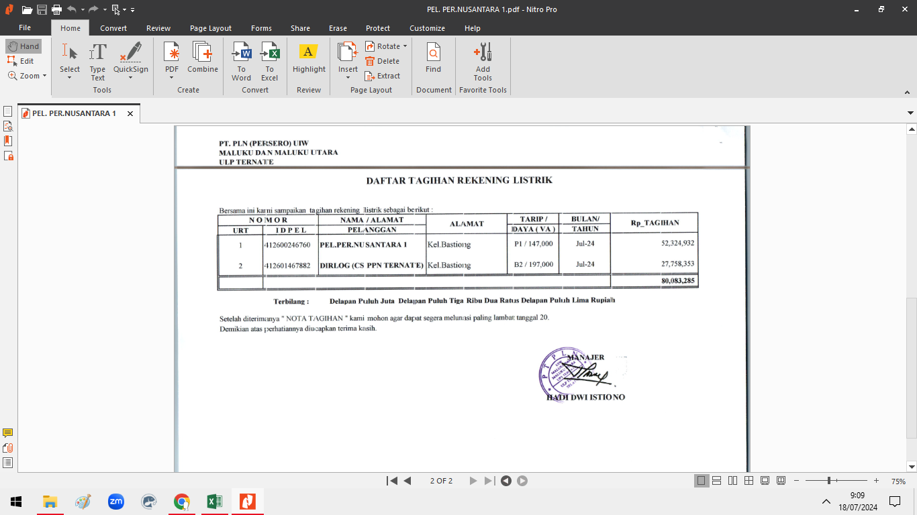The image size is (917, 515).
Task: Go to the first page
Action: click(392, 481)
